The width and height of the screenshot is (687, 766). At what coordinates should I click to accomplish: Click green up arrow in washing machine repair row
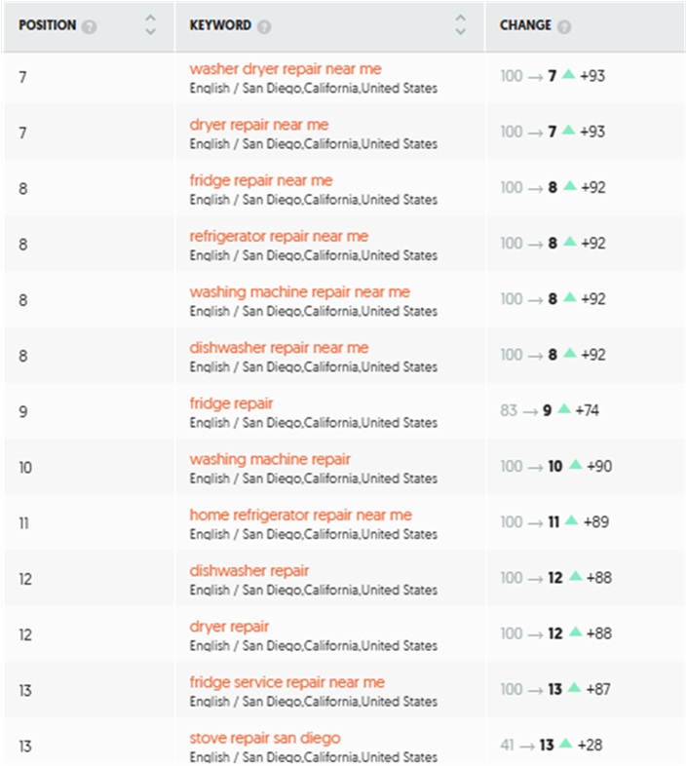(576, 465)
